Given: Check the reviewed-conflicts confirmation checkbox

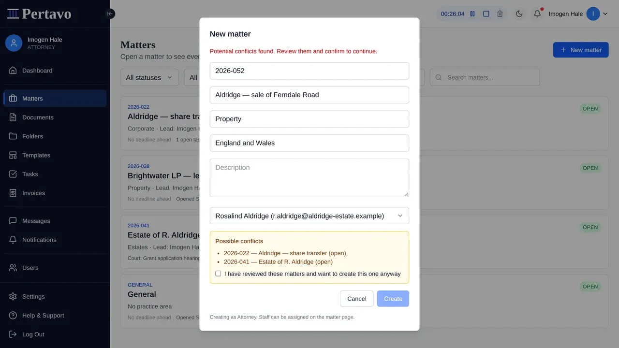Looking at the screenshot, I should pyautogui.click(x=218, y=274).
